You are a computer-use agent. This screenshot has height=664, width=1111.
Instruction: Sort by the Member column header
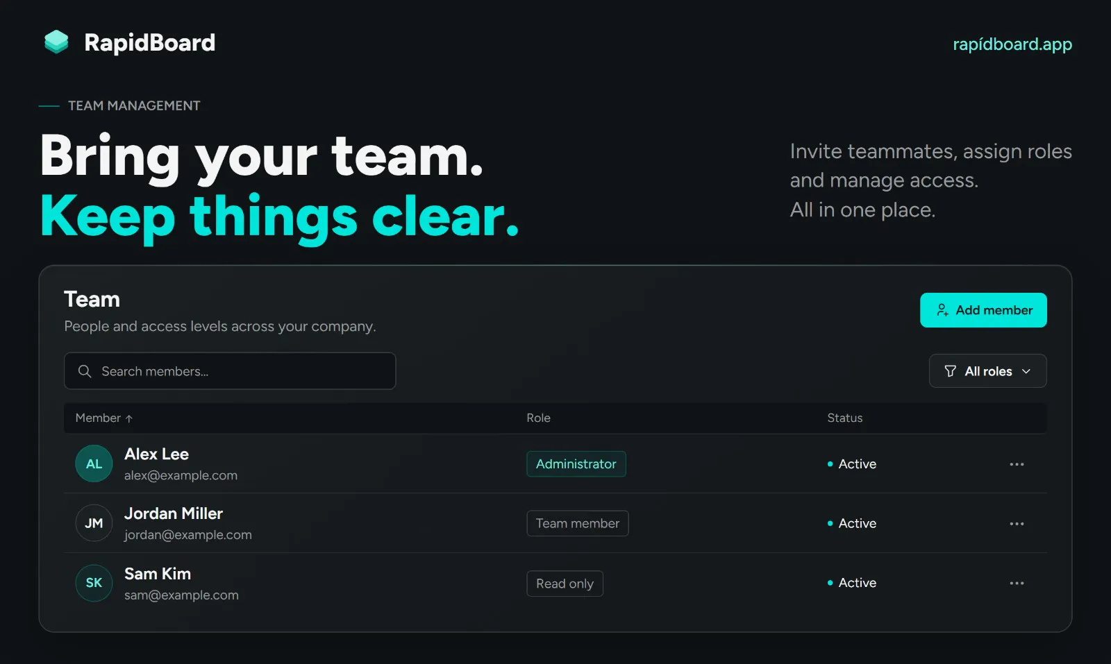tap(104, 418)
